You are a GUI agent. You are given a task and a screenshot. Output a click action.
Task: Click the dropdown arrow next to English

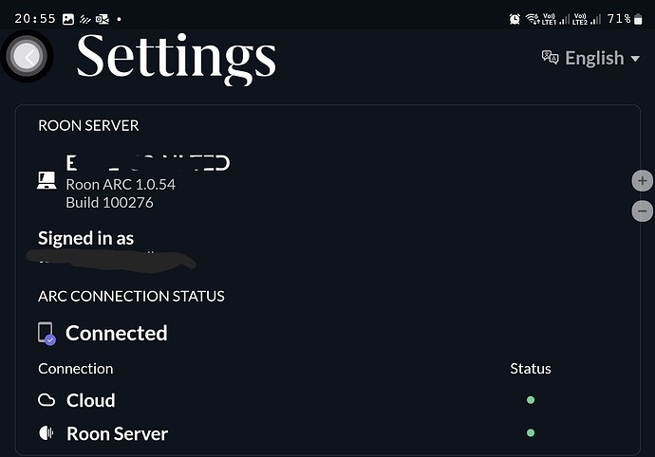tap(635, 59)
